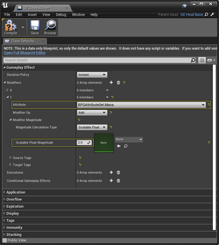
Task: Toggle the property matrix grid button
Action: [202, 60]
